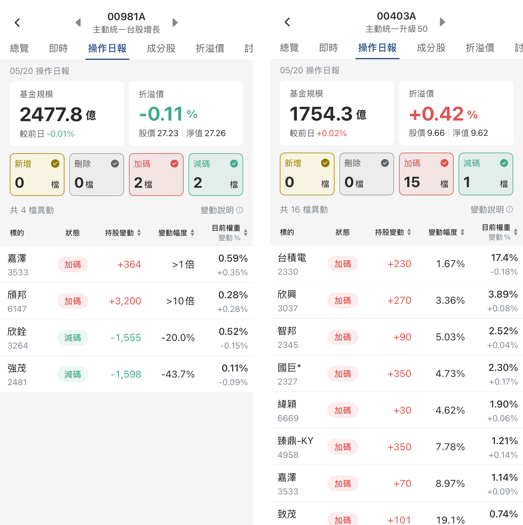Tap 減碼 badge on 強茂 row
Viewport: 523px width, 525px height.
point(73,374)
